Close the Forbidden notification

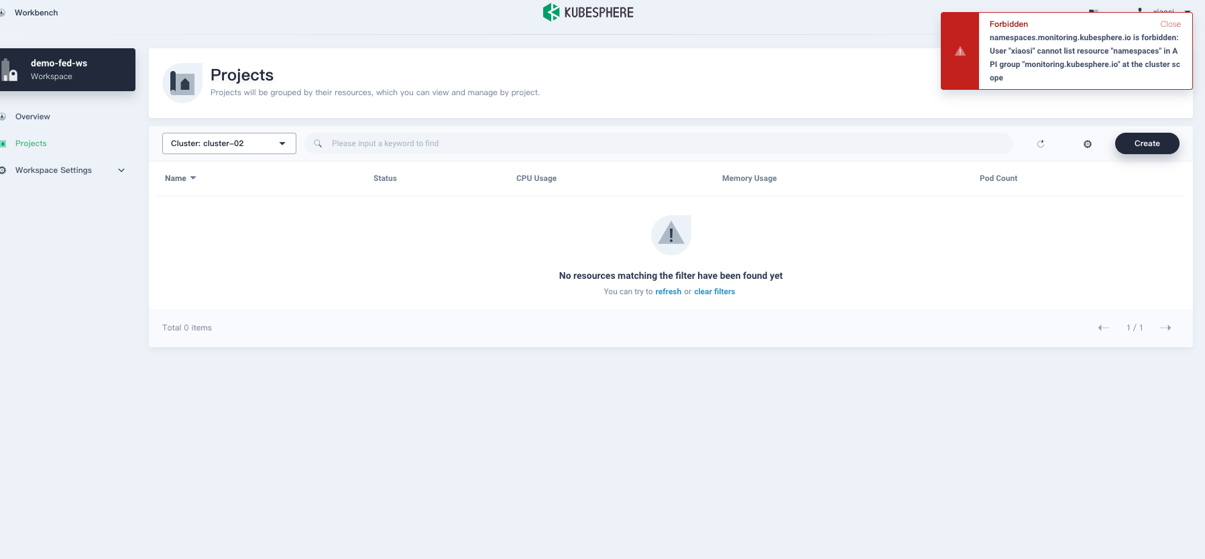[1170, 24]
